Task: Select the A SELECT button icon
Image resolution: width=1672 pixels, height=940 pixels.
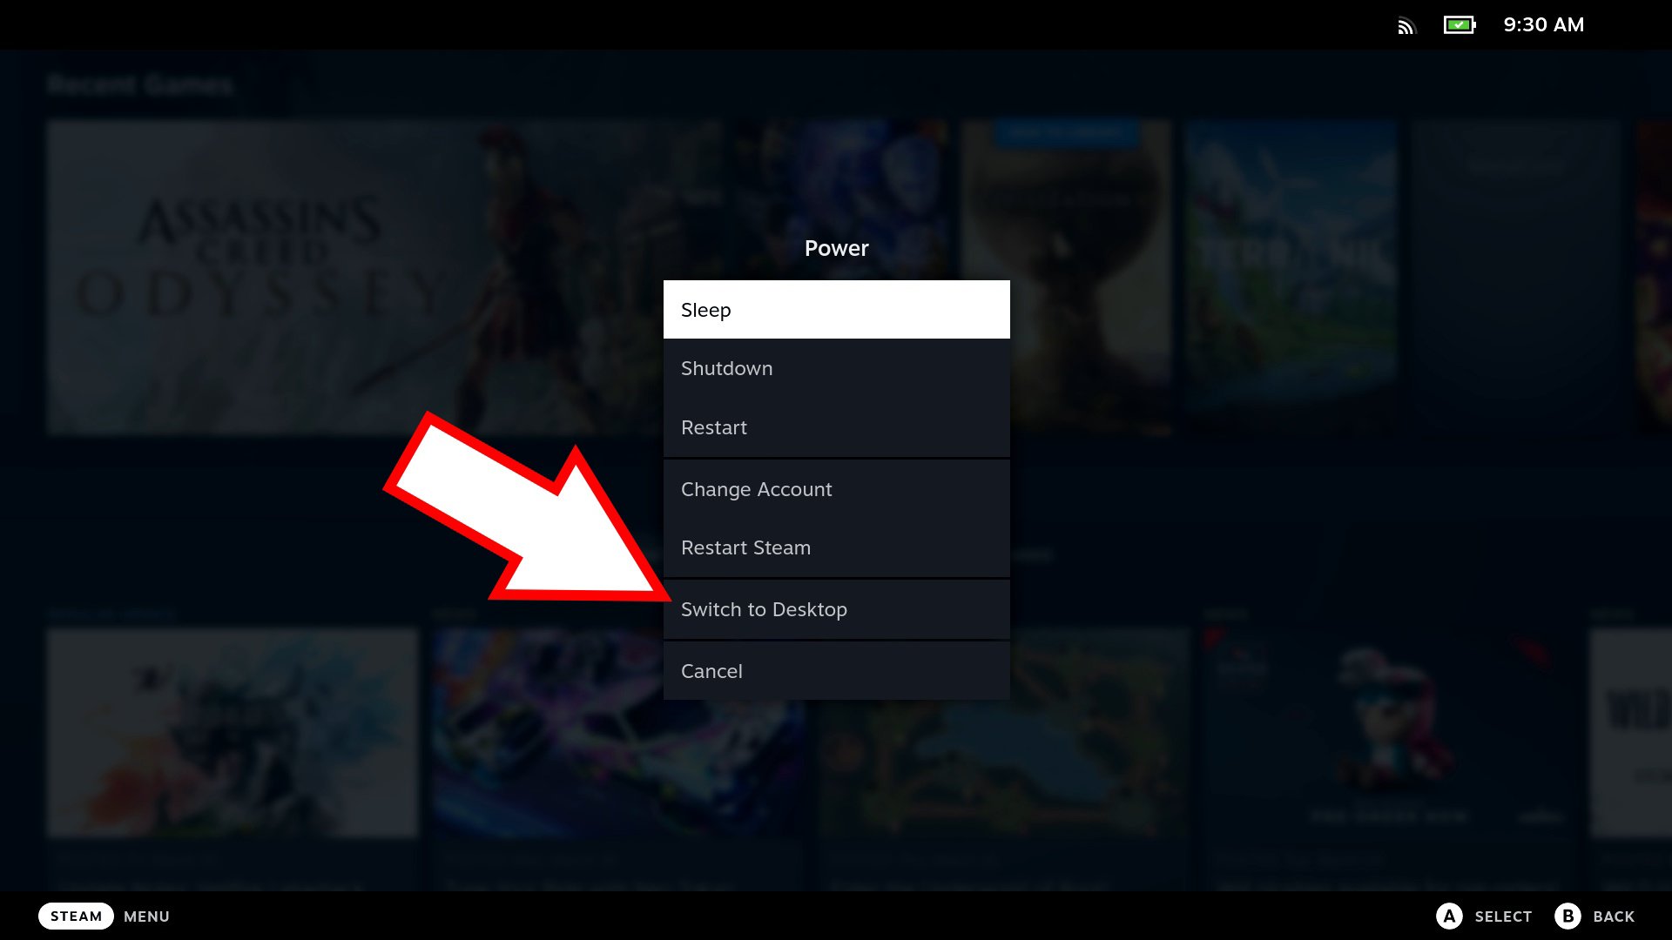Action: (x=1449, y=916)
